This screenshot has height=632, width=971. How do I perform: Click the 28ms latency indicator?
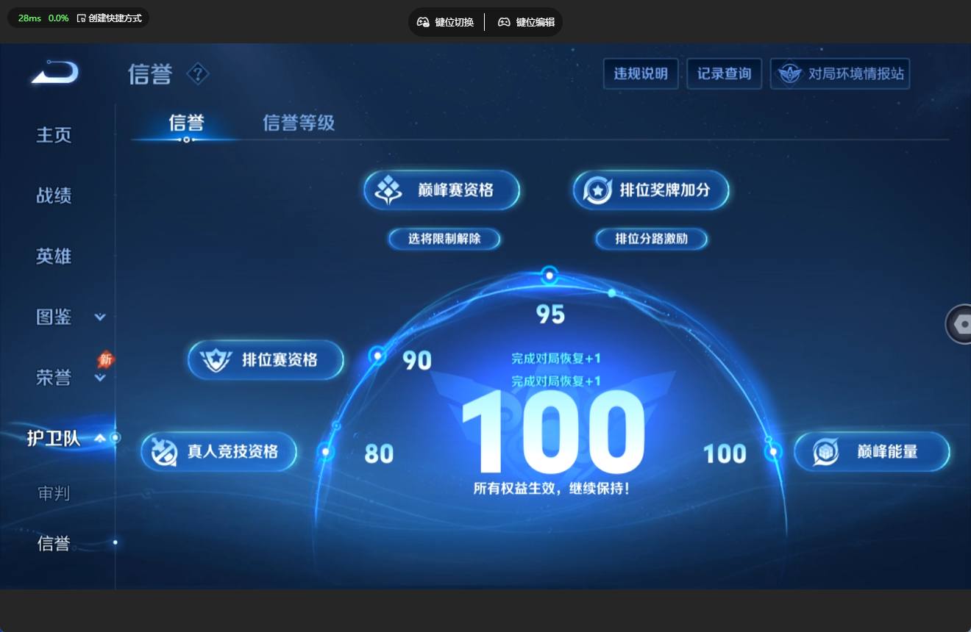click(x=29, y=18)
